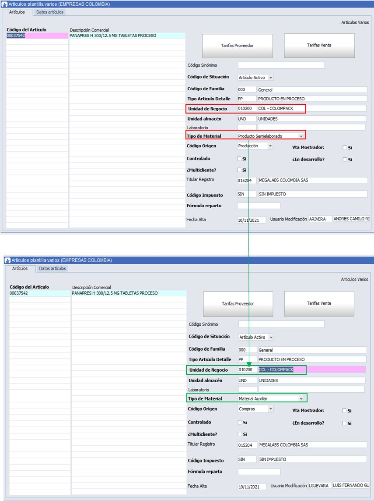This screenshot has width=374, height=501.
Task: Toggle Controlado checkbox in upper window
Action: [x=239, y=159]
